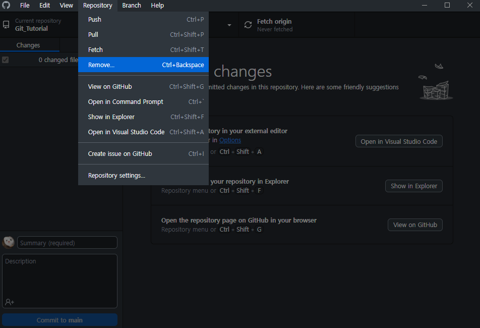The height and width of the screenshot is (328, 480).
Task: Click the Summary (required) input field
Action: [x=67, y=243]
